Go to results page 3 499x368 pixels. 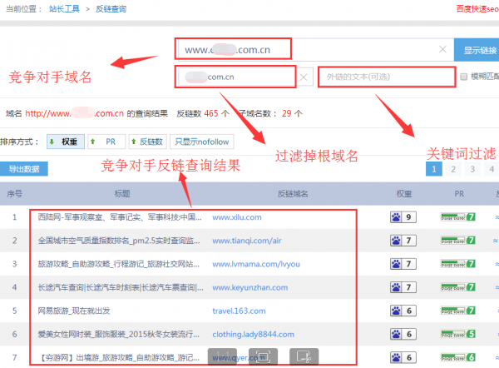474,169
